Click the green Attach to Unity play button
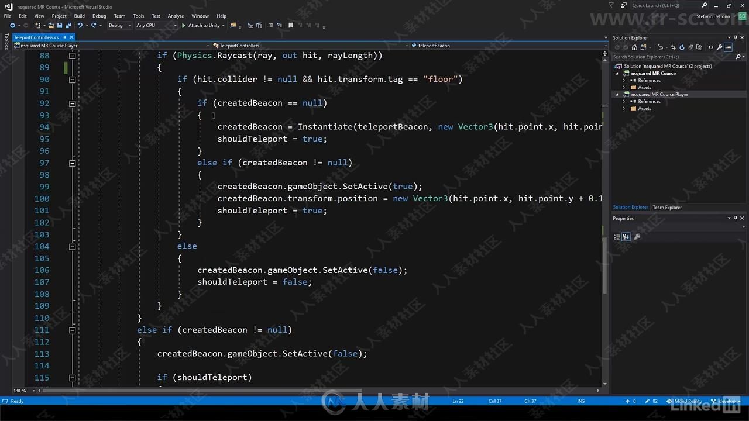Screen dimensions: 749x421 pos(201,25)
